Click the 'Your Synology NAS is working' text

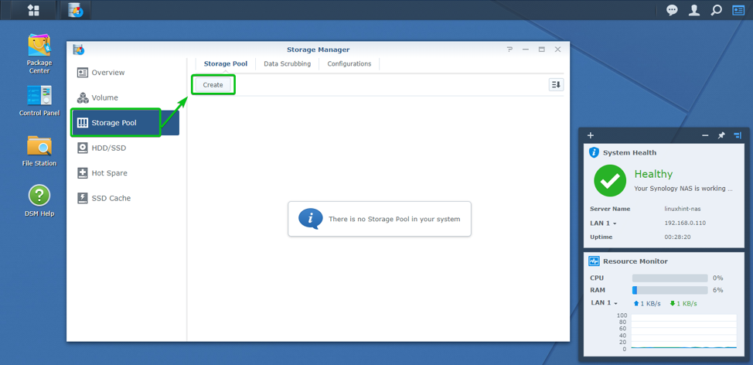[x=683, y=189]
